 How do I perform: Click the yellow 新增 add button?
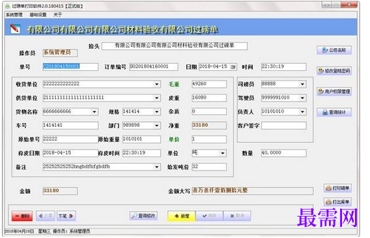182,216
